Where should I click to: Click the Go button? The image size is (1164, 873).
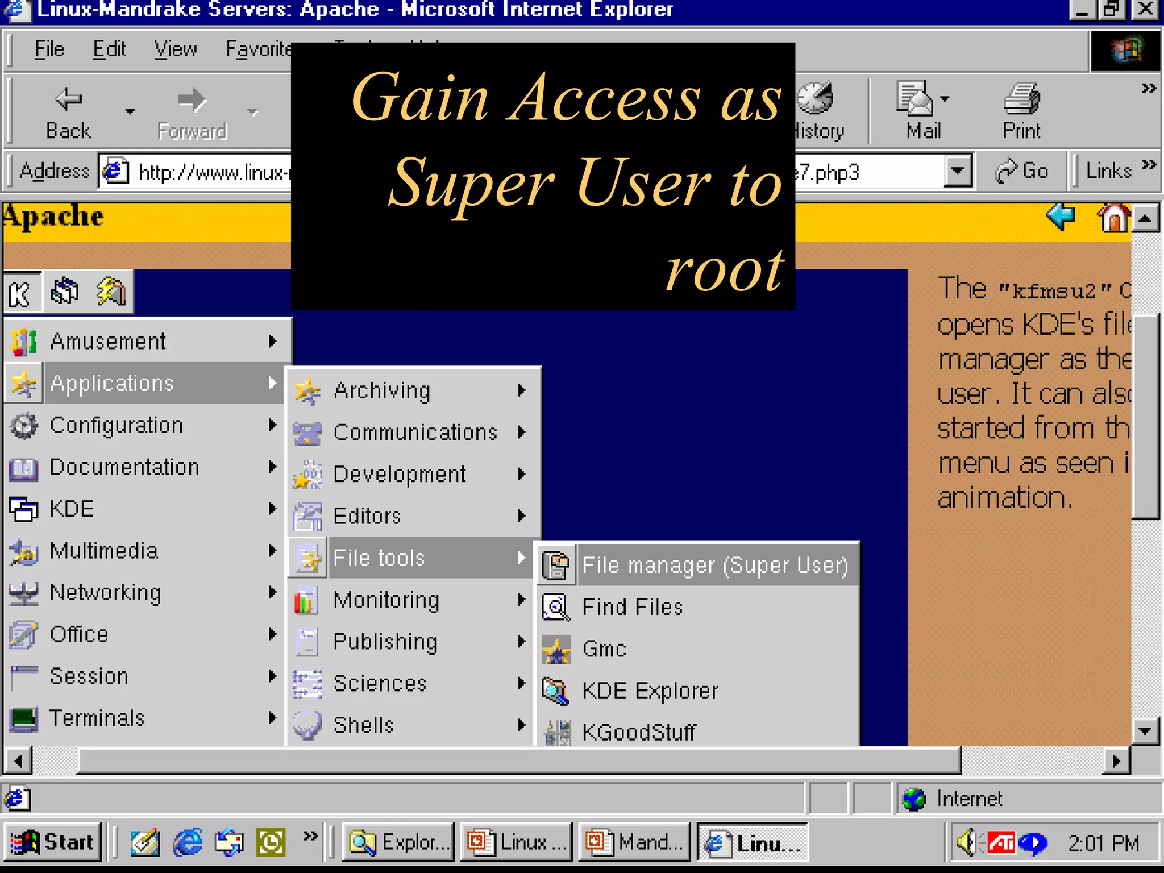(x=1021, y=171)
